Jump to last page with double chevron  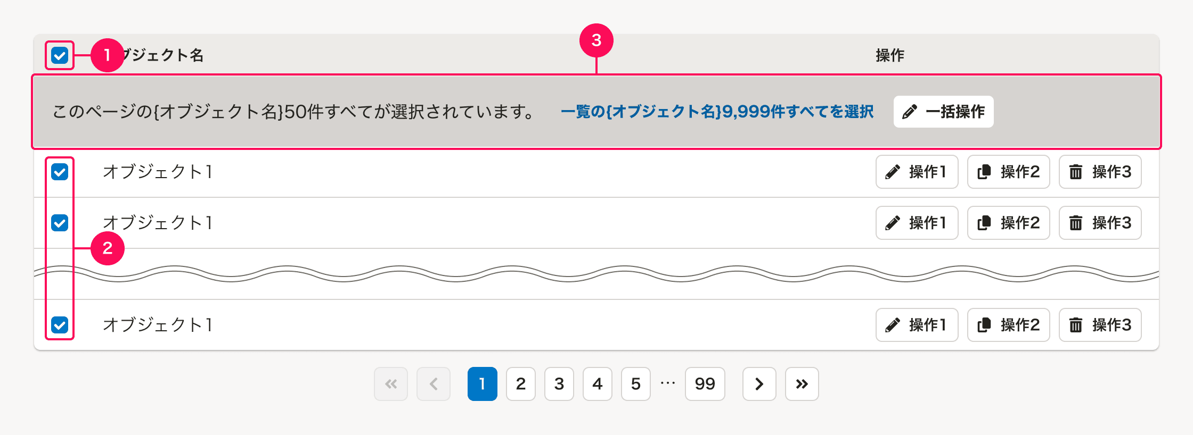802,383
